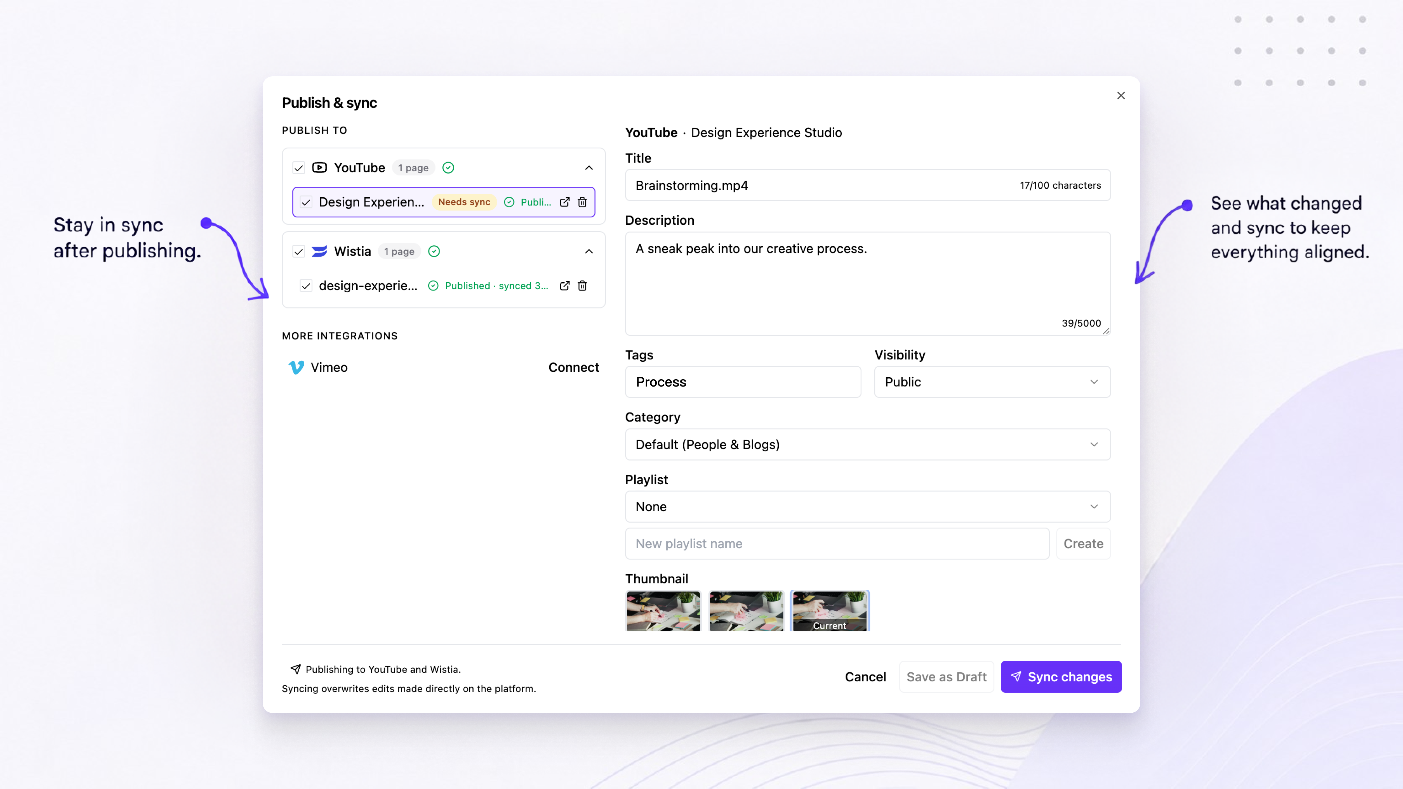1403x789 pixels.
Task: Save as Draft
Action: [x=947, y=677]
